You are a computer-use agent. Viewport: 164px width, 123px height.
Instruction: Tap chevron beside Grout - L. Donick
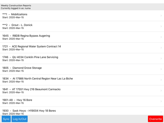click(161, 26)
